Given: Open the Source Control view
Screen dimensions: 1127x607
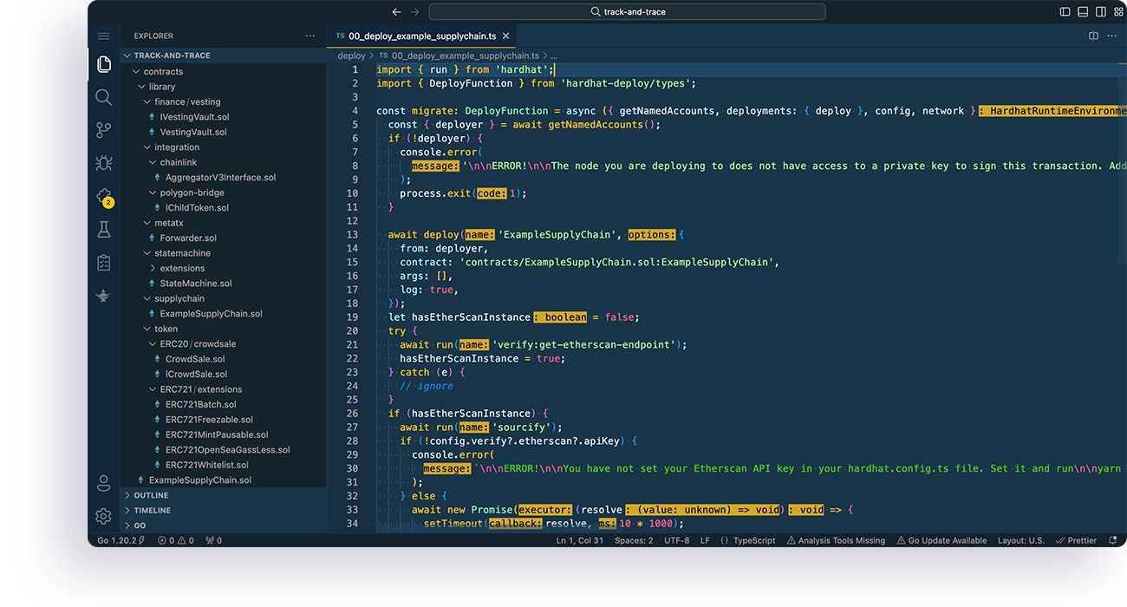Looking at the screenshot, I should coord(103,130).
